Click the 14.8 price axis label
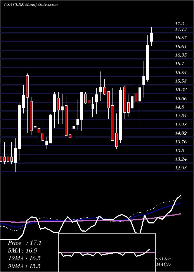Image resolution: width=194 pixels, height=272 pixels. point(180,107)
